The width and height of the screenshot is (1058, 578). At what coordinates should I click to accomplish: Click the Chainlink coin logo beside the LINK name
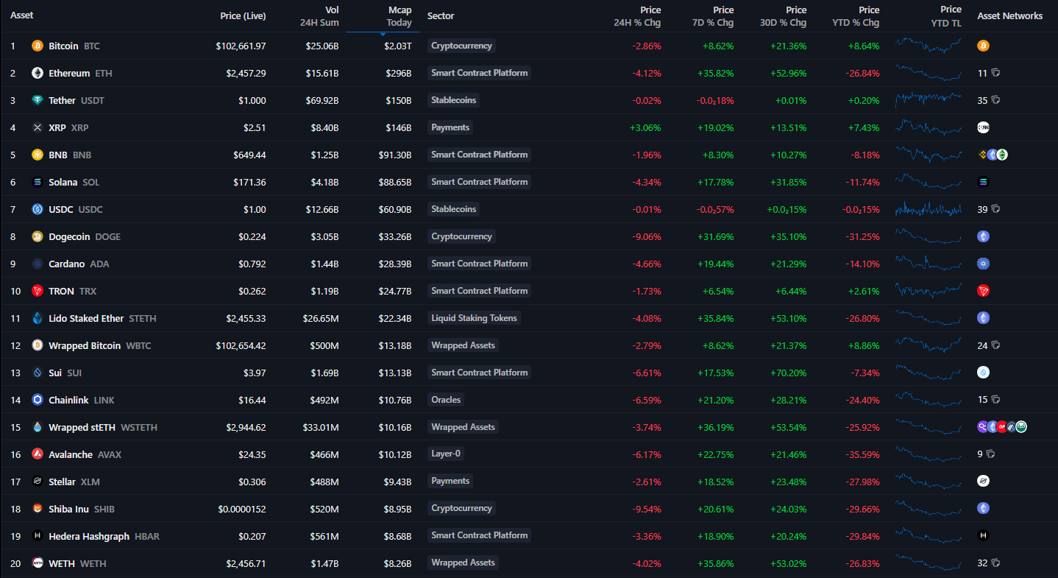(x=38, y=400)
